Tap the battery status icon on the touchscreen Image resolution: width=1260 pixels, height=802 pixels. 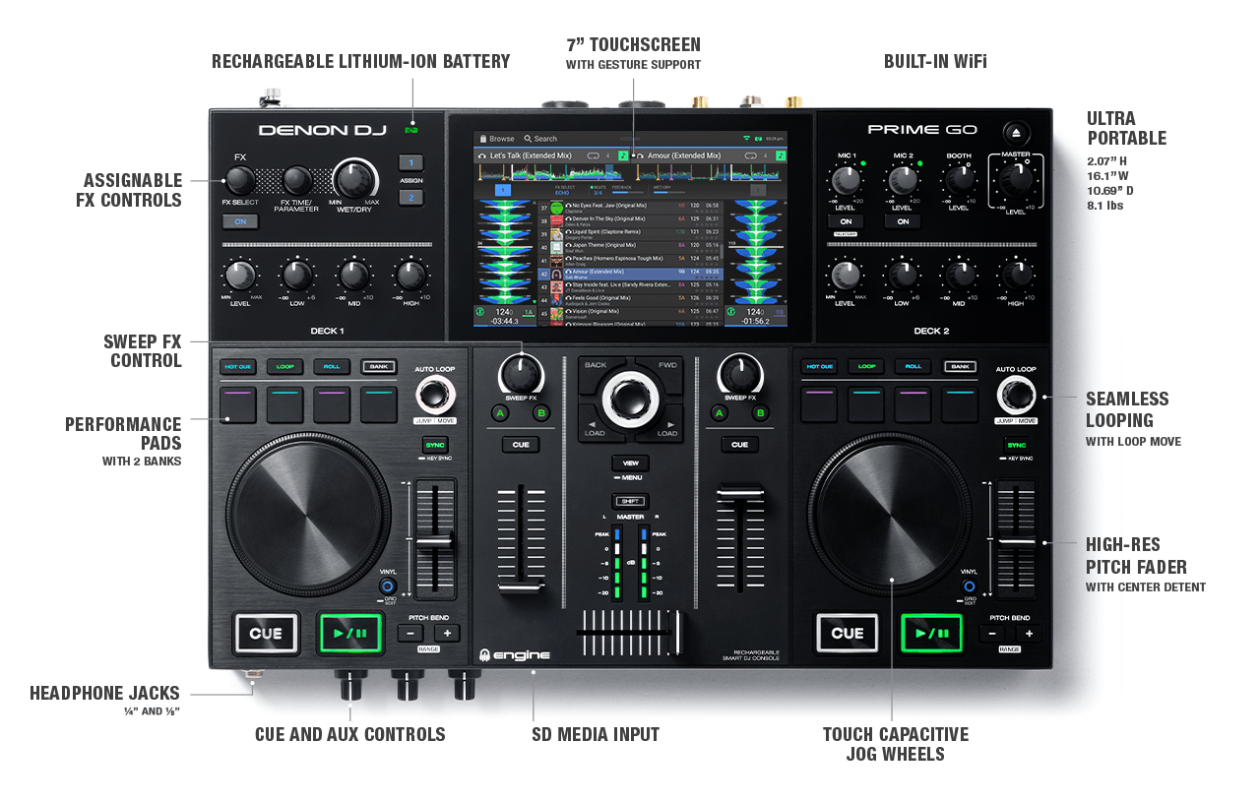tap(758, 139)
